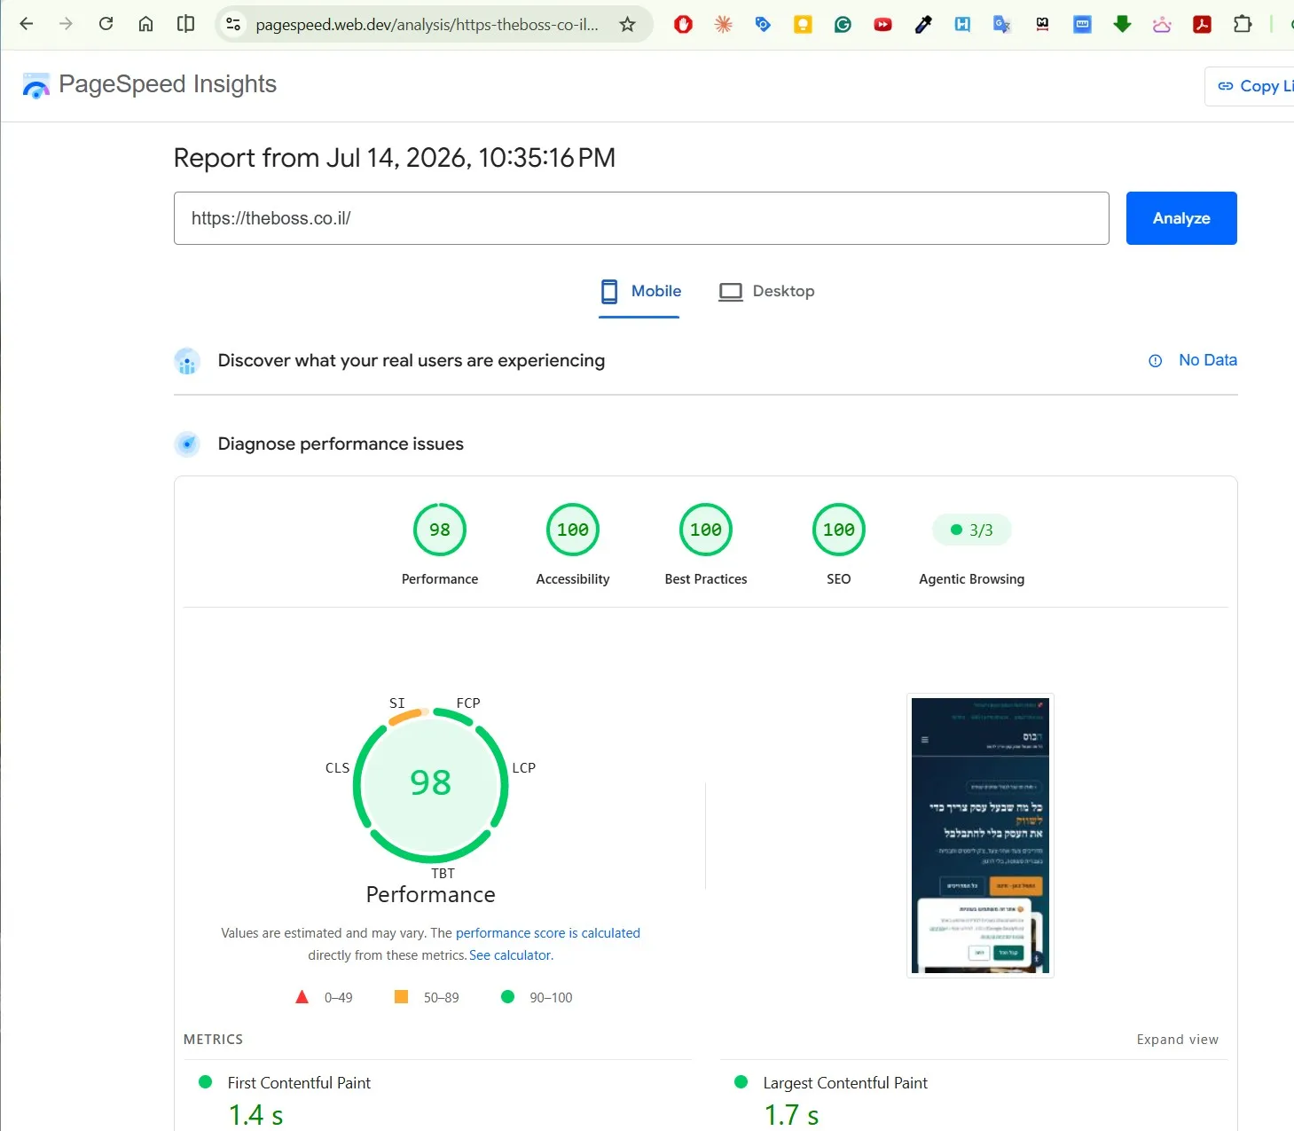Click the Agentic Browsing 3/3 badge

click(x=972, y=530)
